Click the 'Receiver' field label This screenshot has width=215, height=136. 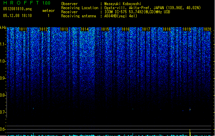tap(69, 12)
